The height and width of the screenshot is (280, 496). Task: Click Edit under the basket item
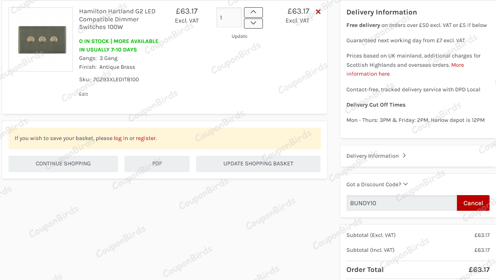pyautogui.click(x=83, y=94)
